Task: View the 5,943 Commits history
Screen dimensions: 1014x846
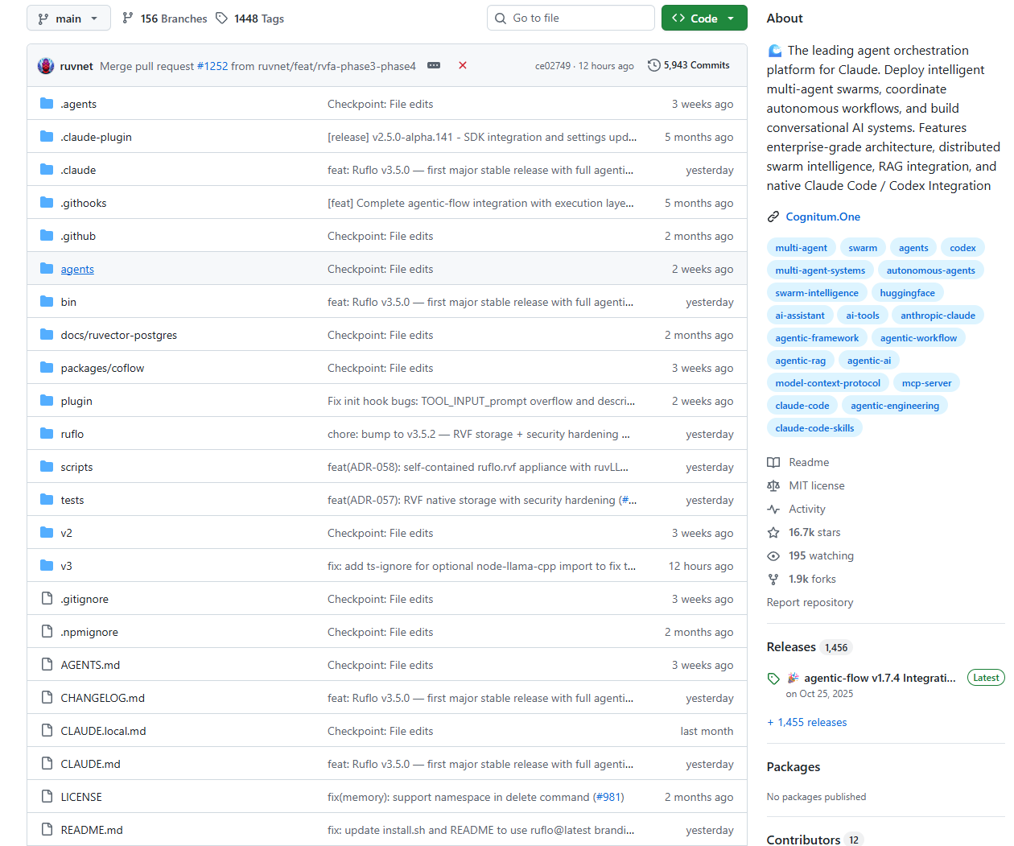Action: click(689, 65)
